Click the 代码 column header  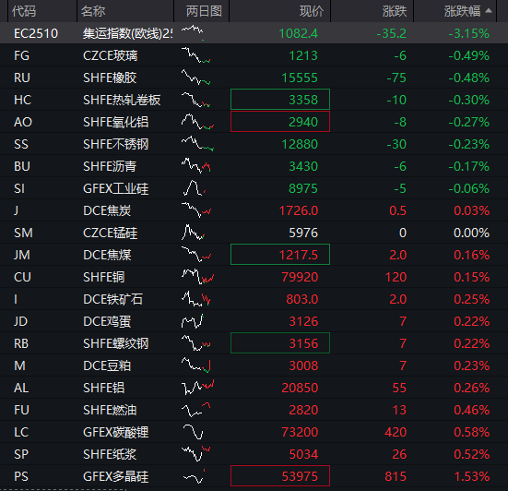pos(24,11)
